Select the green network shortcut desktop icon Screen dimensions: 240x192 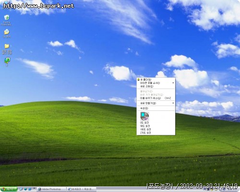click(7, 62)
